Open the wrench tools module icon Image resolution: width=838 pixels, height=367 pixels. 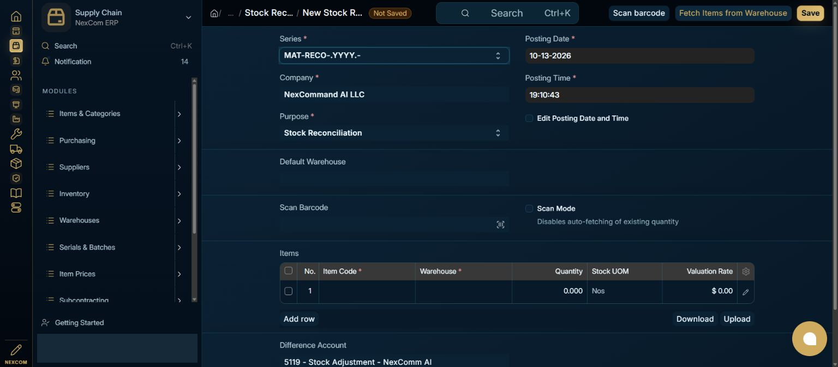16,134
